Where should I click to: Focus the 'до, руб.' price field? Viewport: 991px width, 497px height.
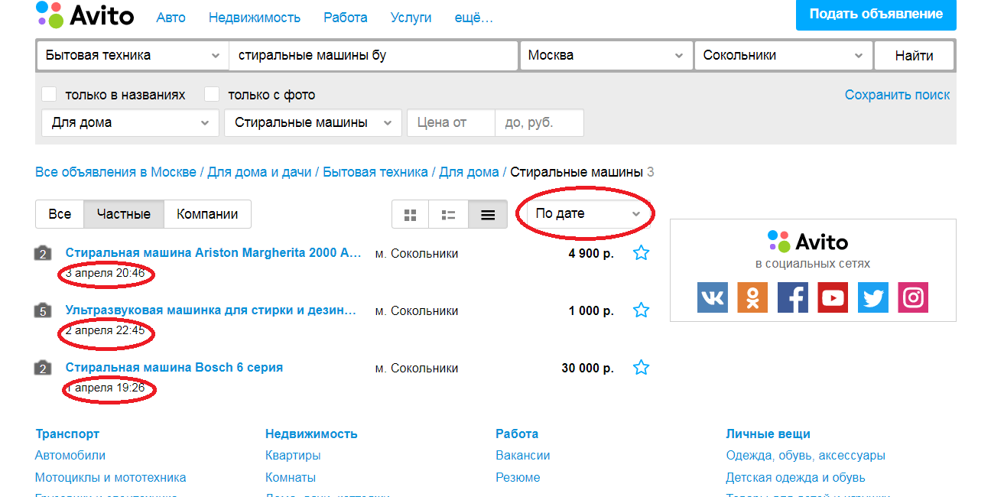tap(540, 122)
